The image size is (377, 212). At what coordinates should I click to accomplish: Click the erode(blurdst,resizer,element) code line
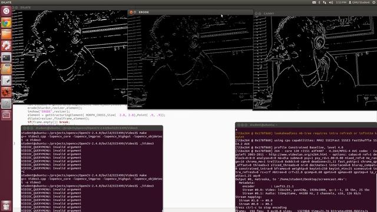point(55,108)
